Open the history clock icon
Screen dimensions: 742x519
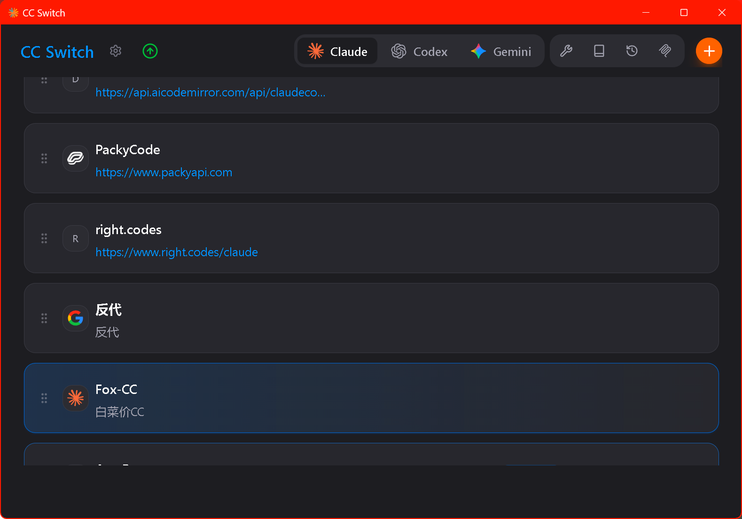point(632,51)
